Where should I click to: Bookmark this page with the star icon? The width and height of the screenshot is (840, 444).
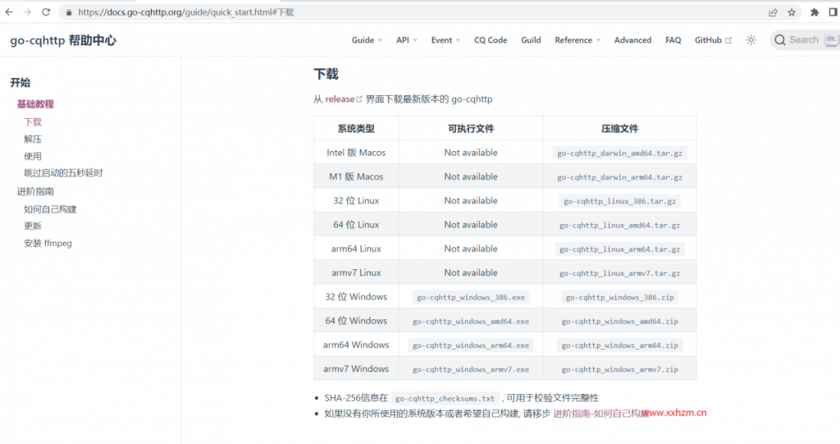pyautogui.click(x=792, y=12)
